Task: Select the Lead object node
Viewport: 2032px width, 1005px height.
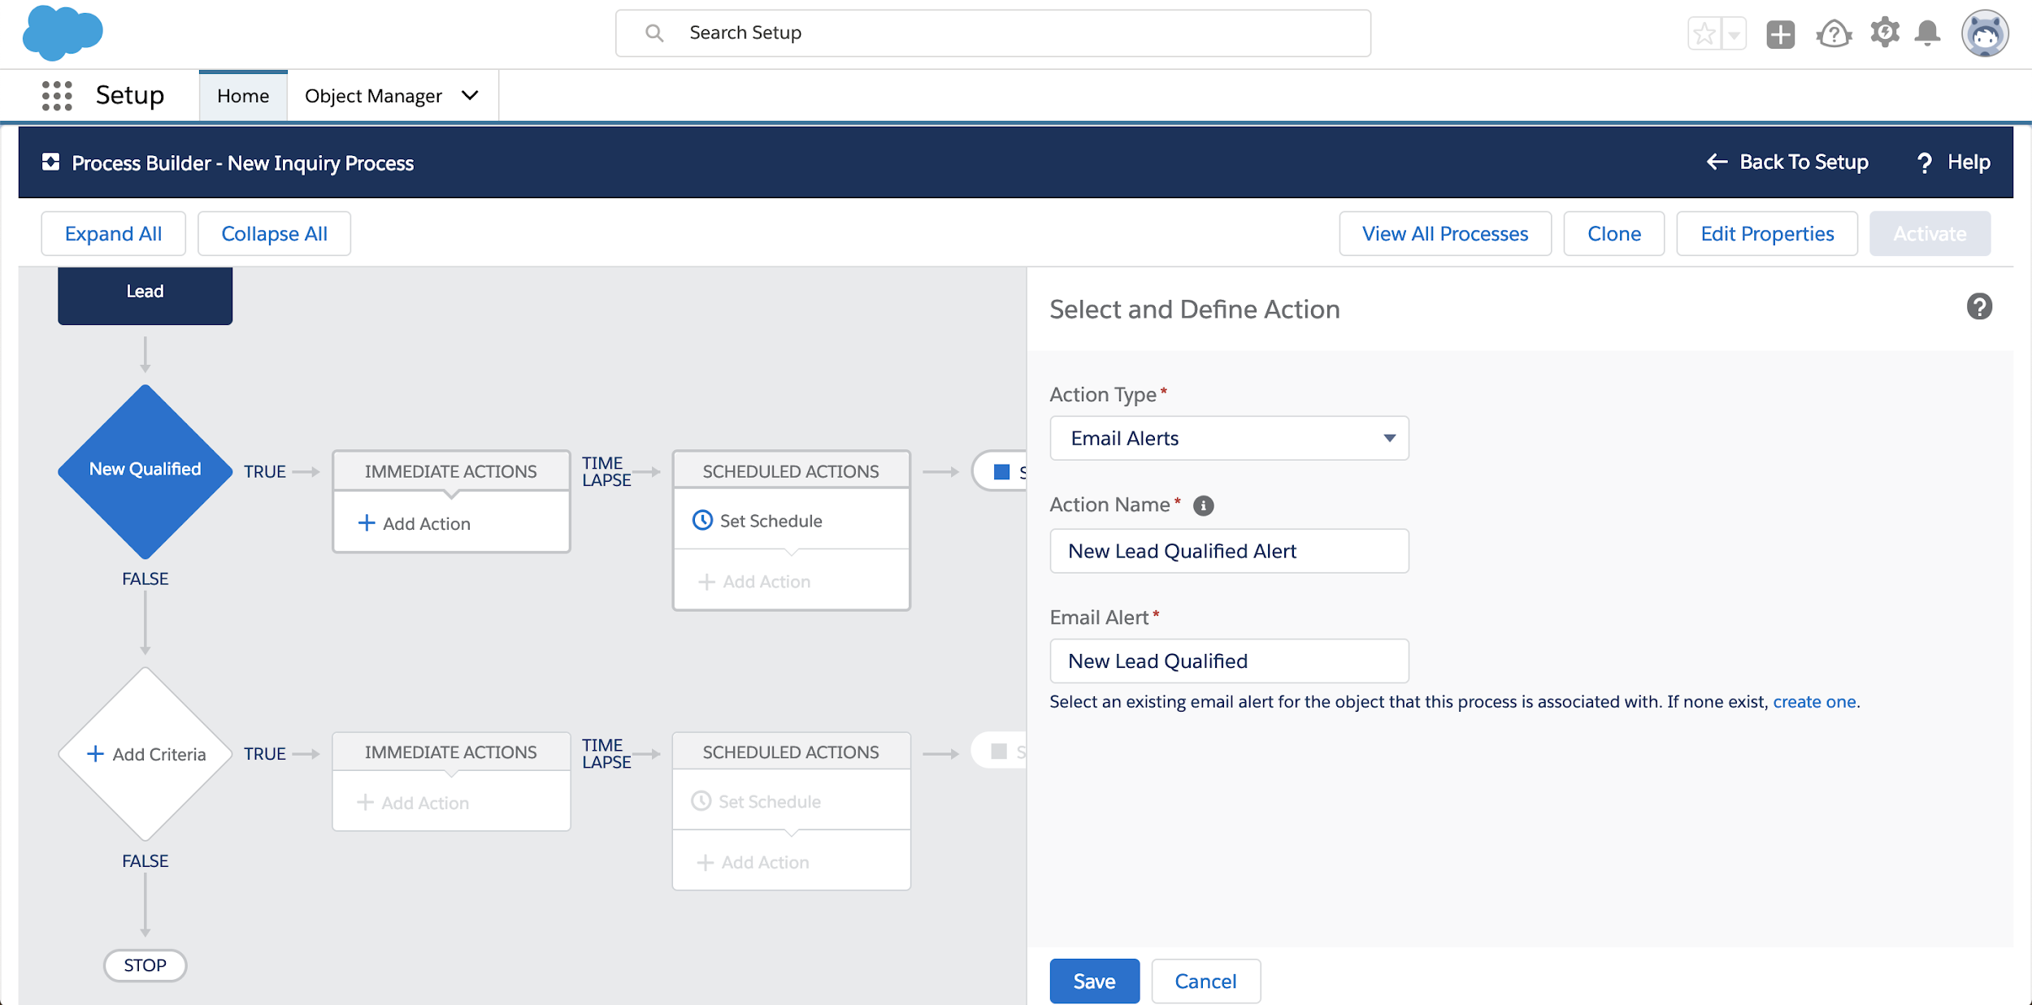Action: tap(145, 295)
